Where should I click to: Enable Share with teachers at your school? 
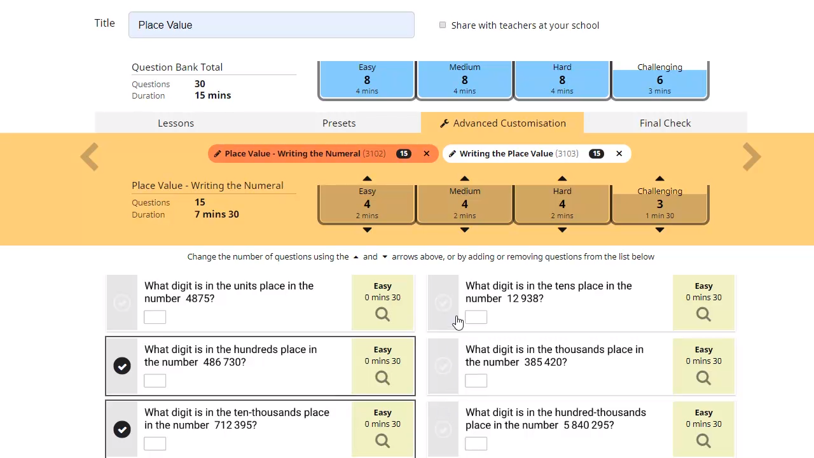point(443,25)
